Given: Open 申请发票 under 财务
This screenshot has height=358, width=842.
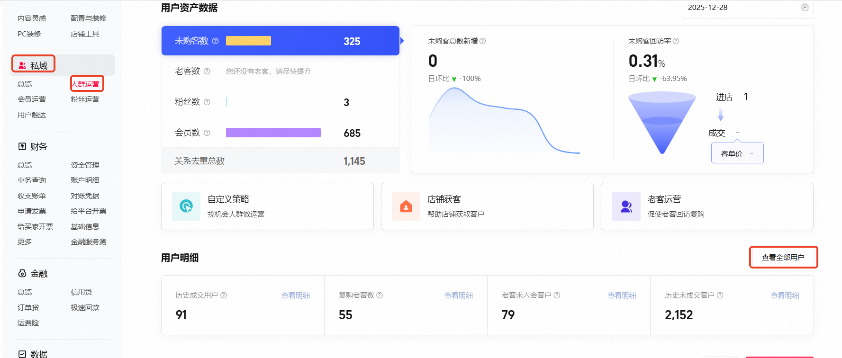Looking at the screenshot, I should coord(32,211).
